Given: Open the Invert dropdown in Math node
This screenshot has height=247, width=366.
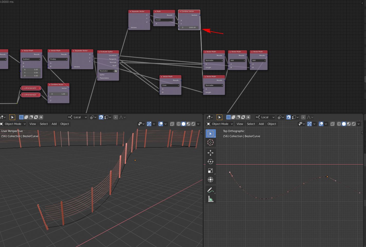Looking at the screenshot, I should [x=164, y=20].
